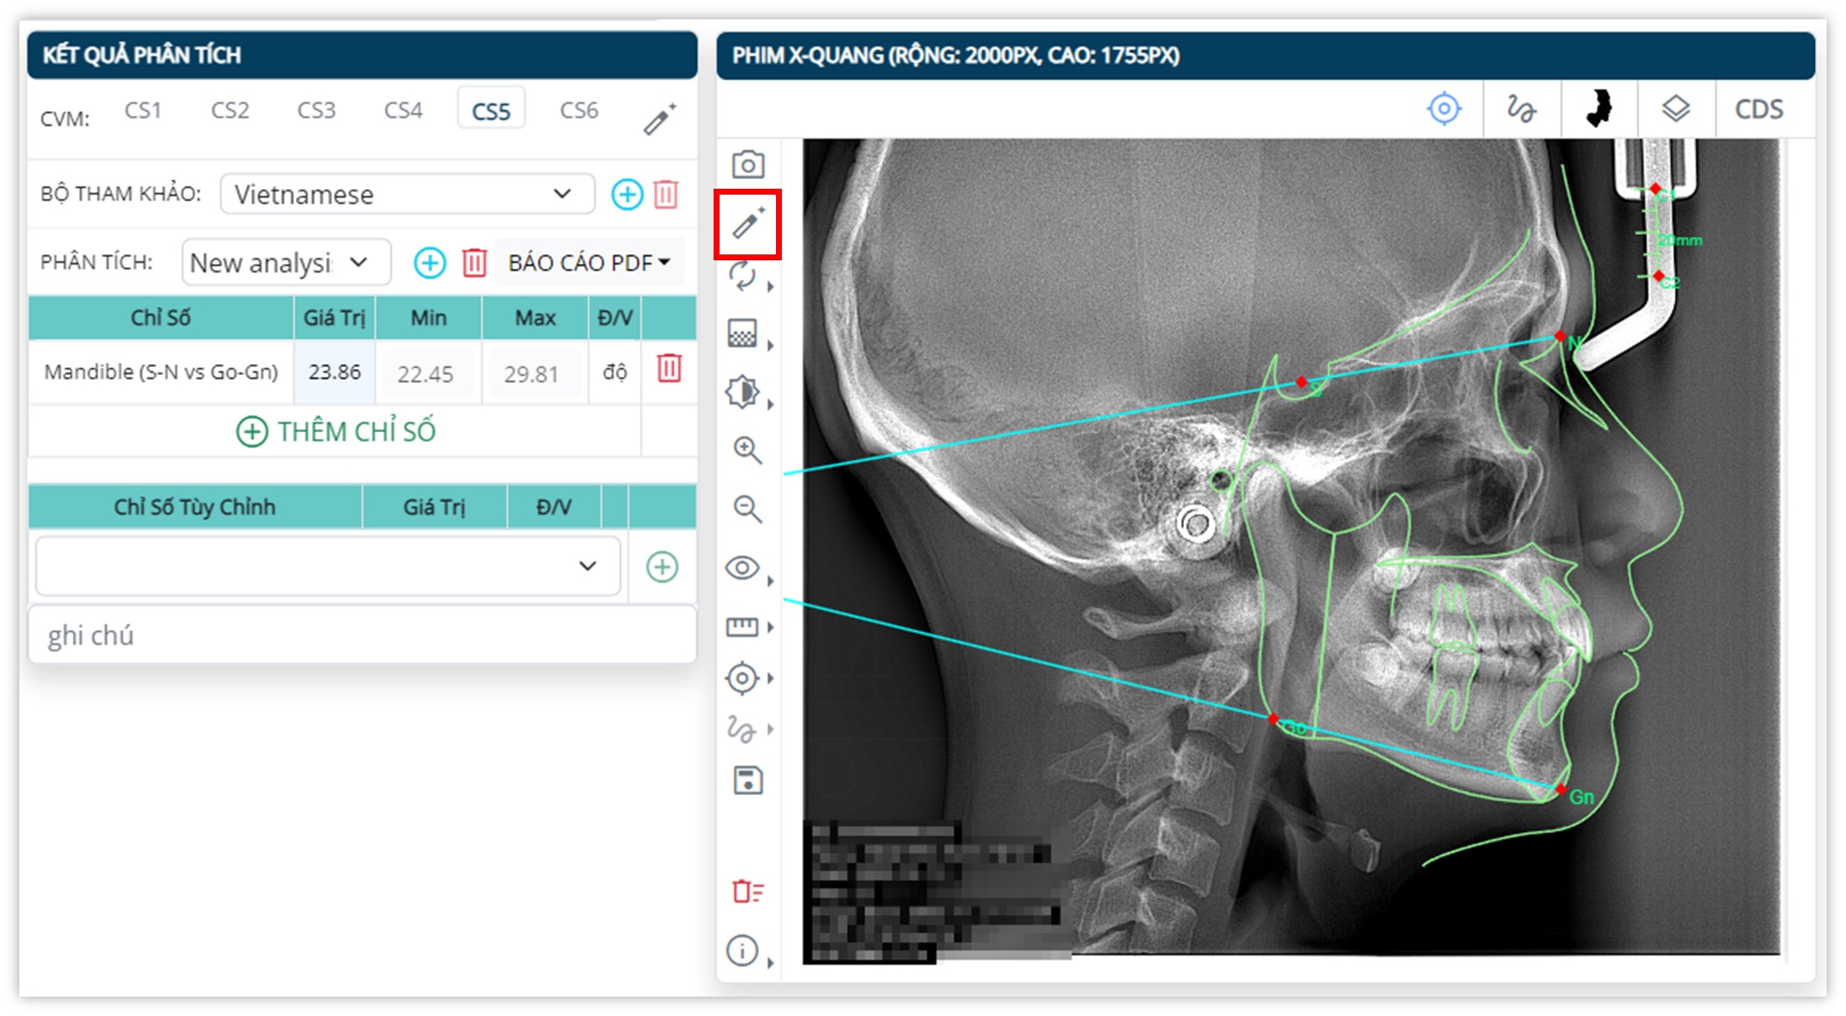The image size is (1846, 1016).
Task: Toggle landmarks display in the top toolbar
Action: point(1444,109)
